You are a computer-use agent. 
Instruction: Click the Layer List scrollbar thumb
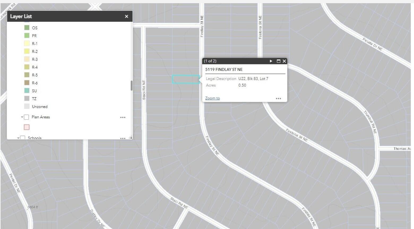click(x=131, y=86)
